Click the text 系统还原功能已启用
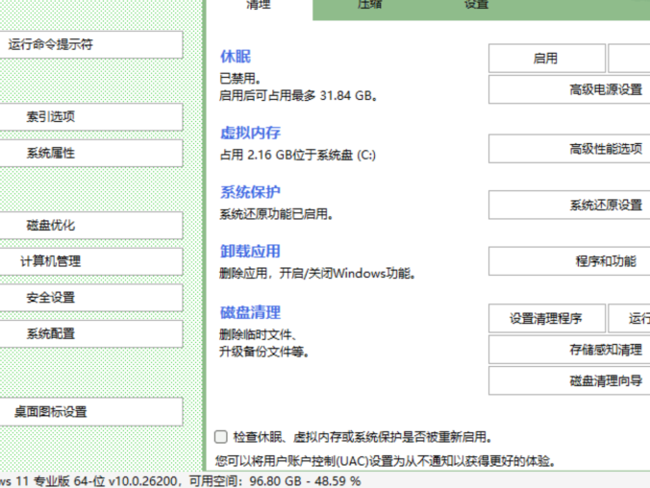Viewport: 650px width, 488px height. (276, 214)
